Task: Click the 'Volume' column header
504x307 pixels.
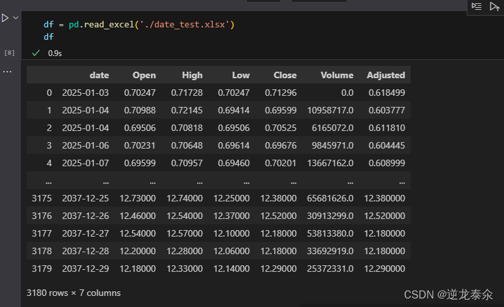Action: pos(337,75)
